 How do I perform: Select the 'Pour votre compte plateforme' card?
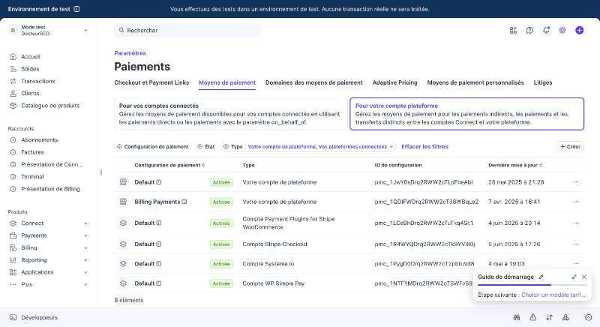point(466,114)
